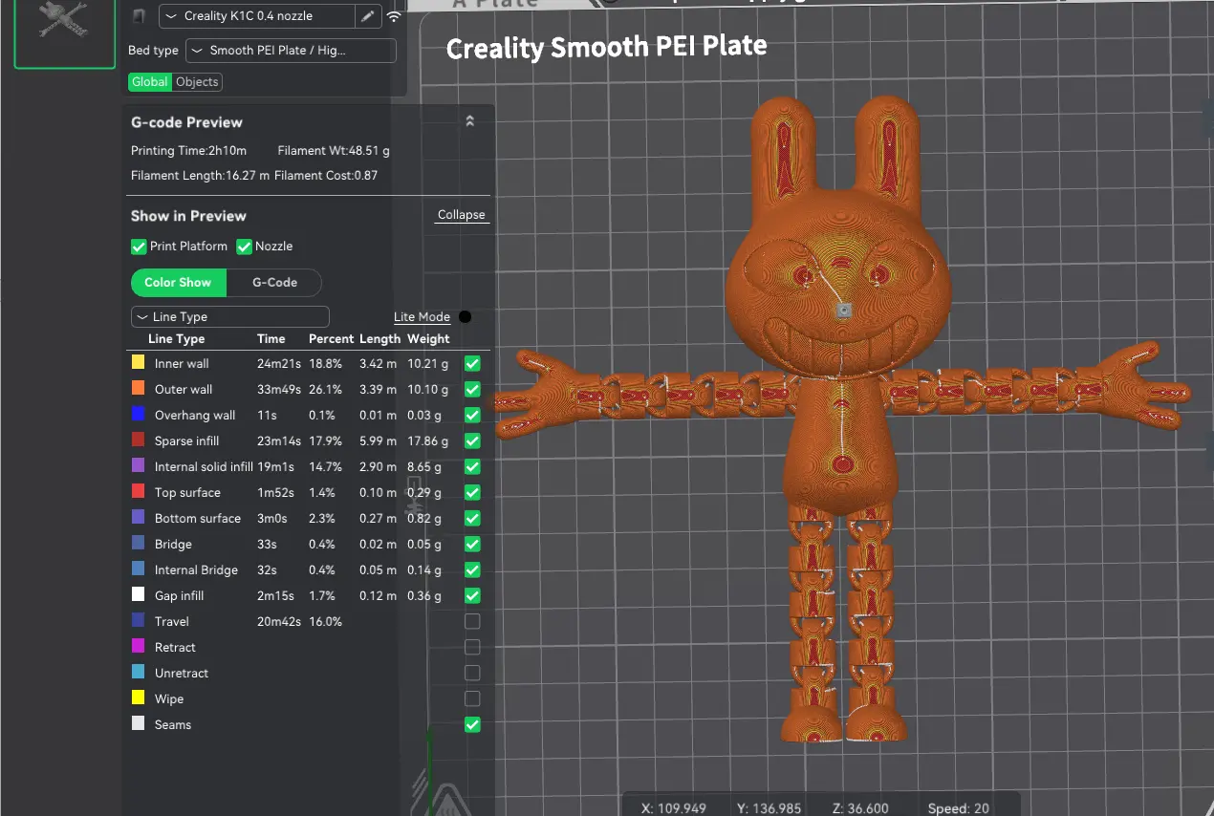Click the dark red Sparse infill swatch
This screenshot has width=1214, height=816.
[138, 440]
